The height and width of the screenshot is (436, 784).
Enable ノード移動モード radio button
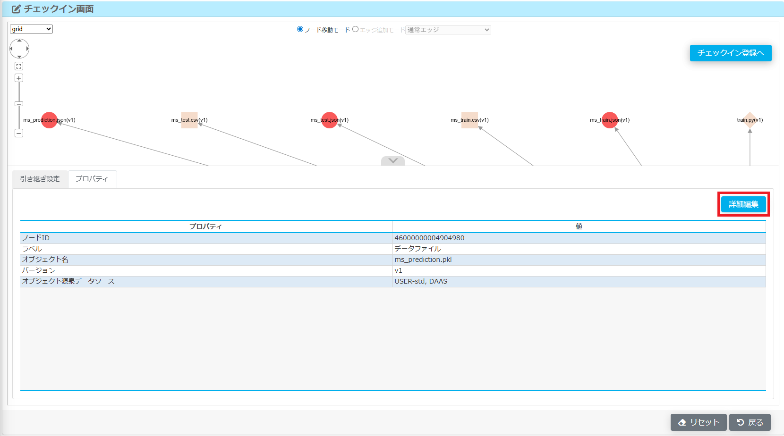(300, 29)
